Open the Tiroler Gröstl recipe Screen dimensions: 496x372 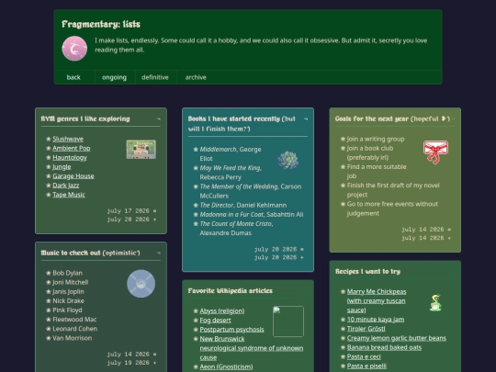pyautogui.click(x=366, y=329)
